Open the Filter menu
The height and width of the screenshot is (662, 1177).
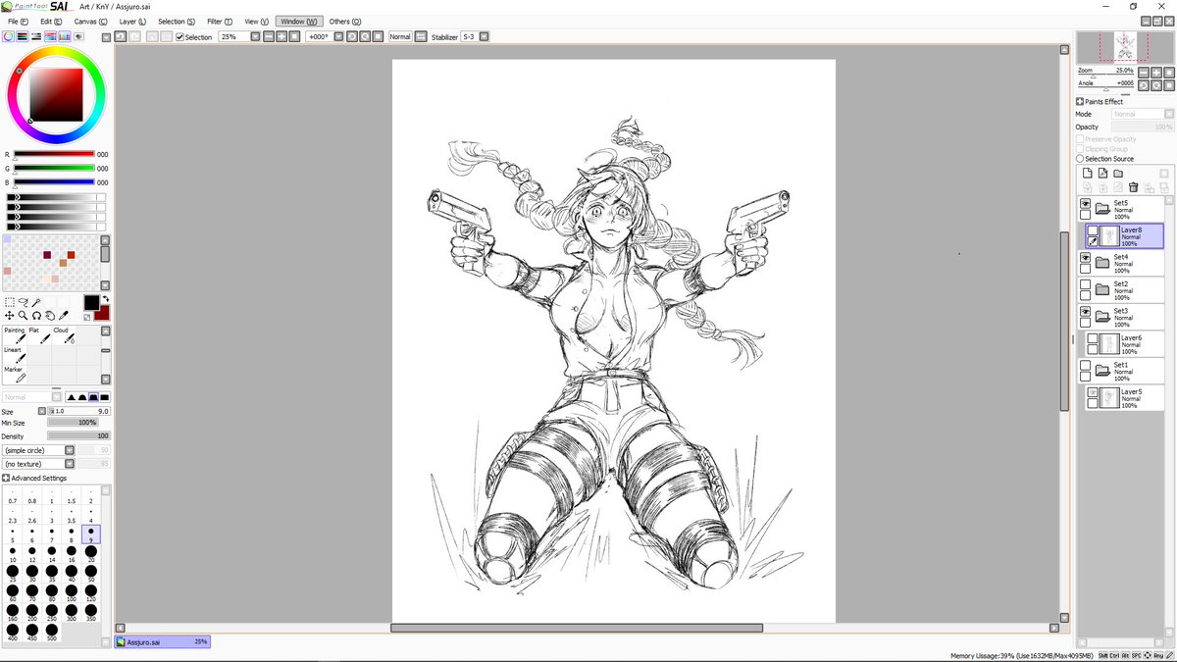(x=219, y=21)
